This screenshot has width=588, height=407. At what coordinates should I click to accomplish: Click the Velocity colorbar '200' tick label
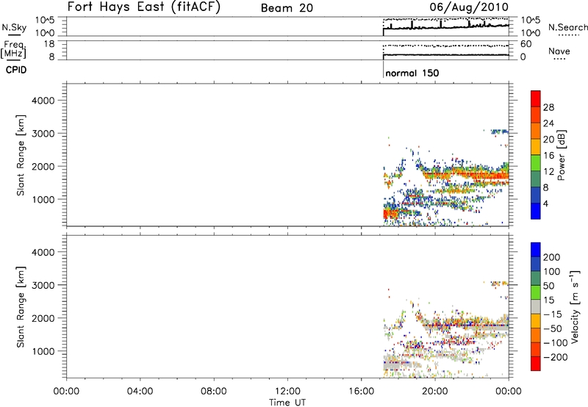[552, 257]
